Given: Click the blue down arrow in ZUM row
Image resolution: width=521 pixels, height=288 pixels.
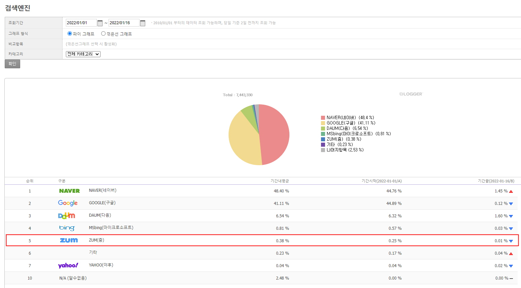Looking at the screenshot, I should (511, 241).
